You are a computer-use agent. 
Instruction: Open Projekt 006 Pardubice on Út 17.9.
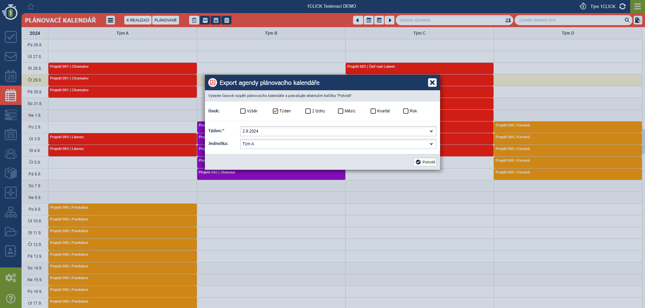point(123,303)
